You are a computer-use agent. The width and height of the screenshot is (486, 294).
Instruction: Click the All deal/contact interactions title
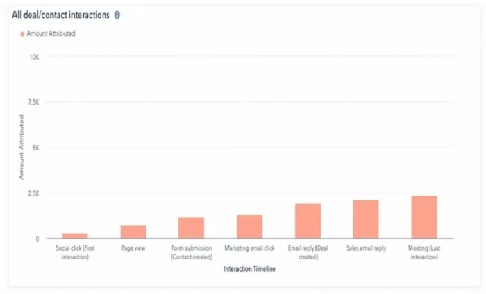click(x=60, y=15)
